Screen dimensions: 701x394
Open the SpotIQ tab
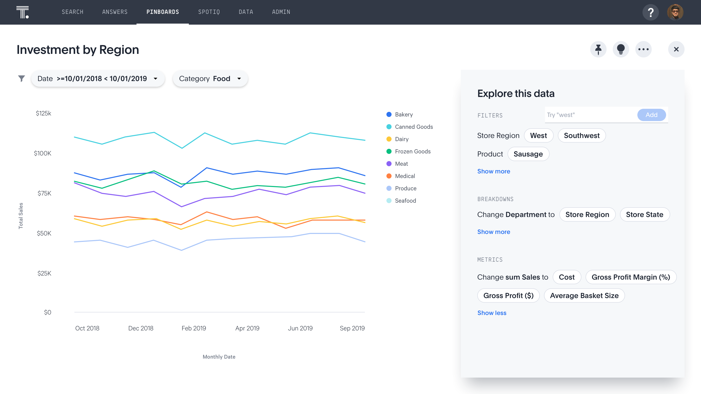[209, 12]
